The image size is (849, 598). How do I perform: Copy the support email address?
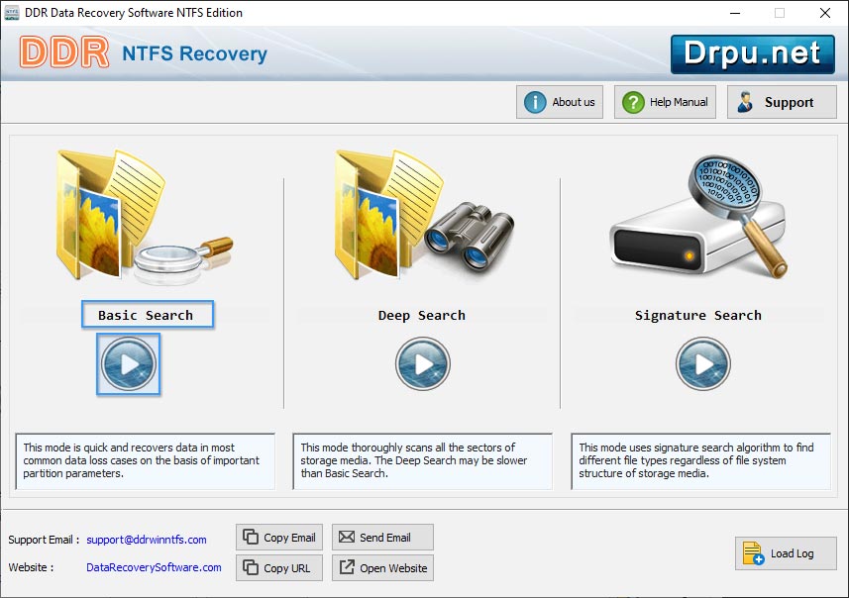pos(279,538)
